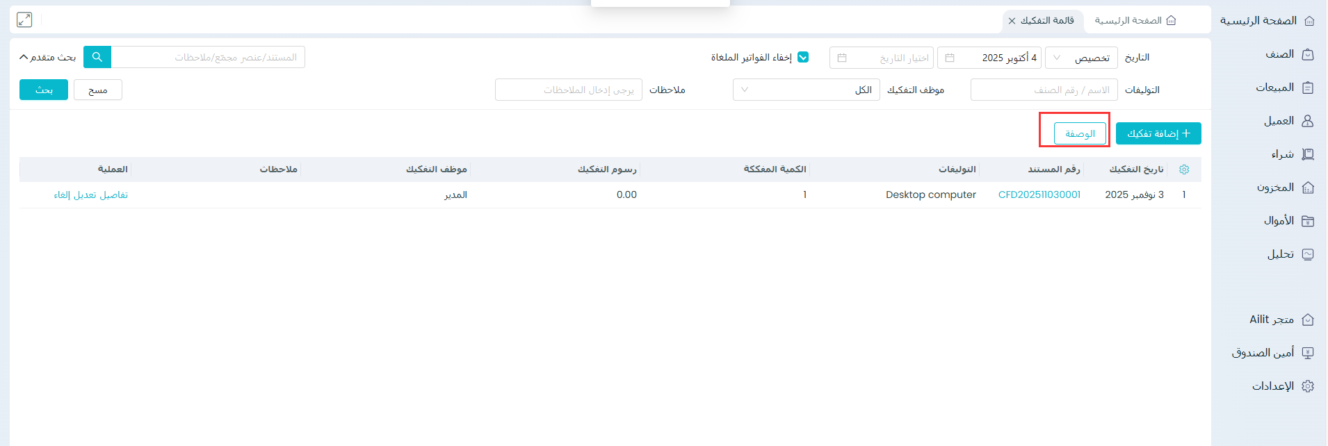Click the ملاحظات notes input field
The height and width of the screenshot is (446, 1328).
tap(568, 90)
